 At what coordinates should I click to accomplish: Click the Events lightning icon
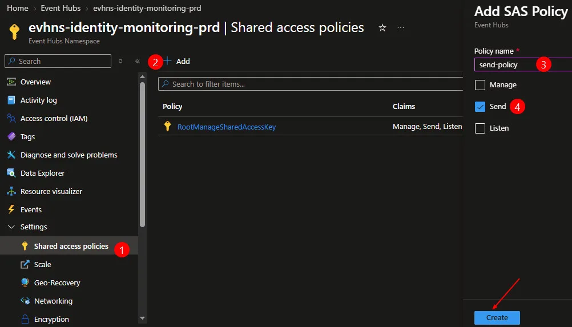coord(11,209)
